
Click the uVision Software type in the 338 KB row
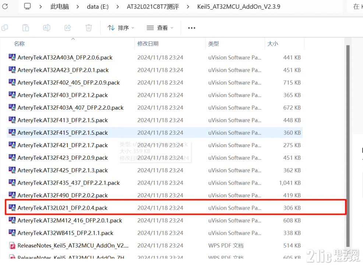pyautogui.click(x=235, y=233)
